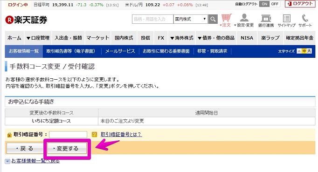Open the 国内株式 navigation tab

point(124,38)
